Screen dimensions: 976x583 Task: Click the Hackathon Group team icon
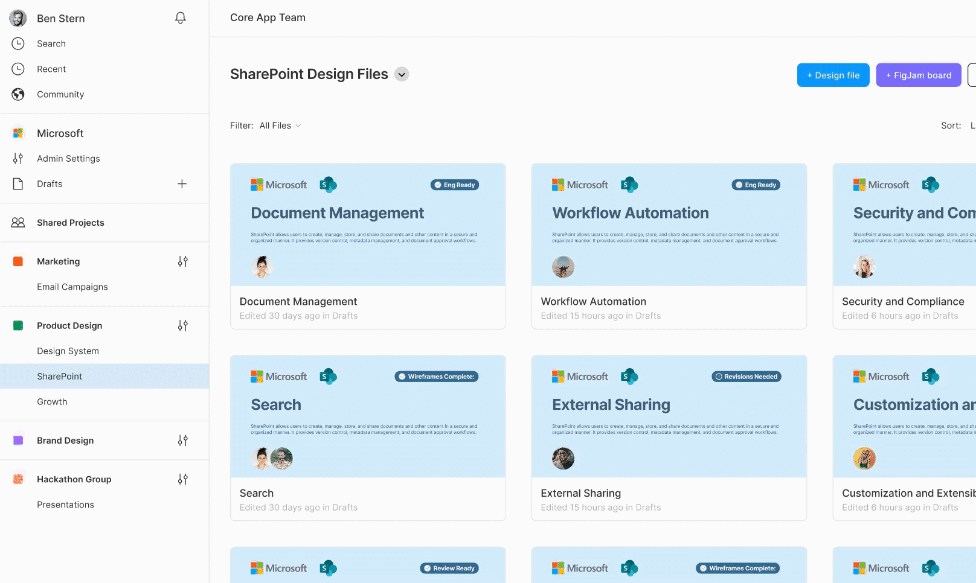(x=18, y=479)
